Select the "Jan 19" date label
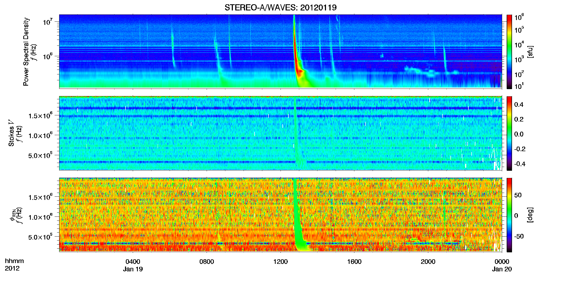The width and height of the screenshot is (561, 289). coord(133,269)
